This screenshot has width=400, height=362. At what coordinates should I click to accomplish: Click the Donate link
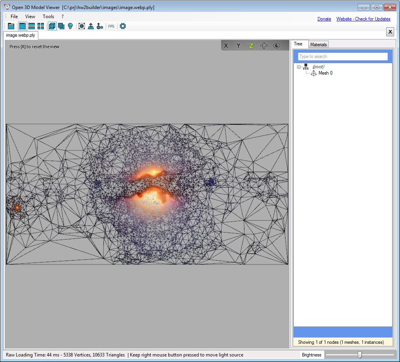tap(324, 19)
